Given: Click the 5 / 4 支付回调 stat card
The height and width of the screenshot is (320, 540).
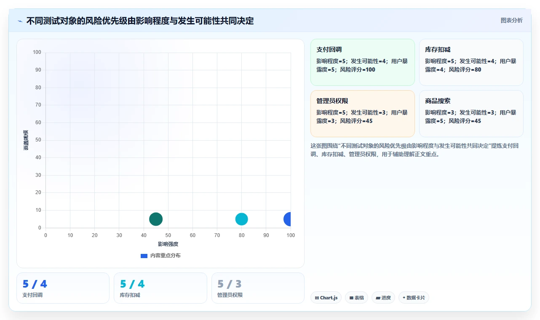Looking at the screenshot, I should click(x=63, y=288).
